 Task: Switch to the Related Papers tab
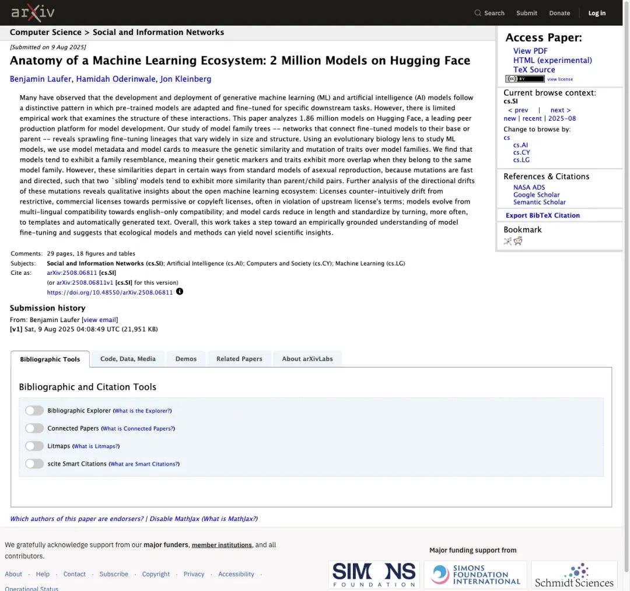[239, 359]
